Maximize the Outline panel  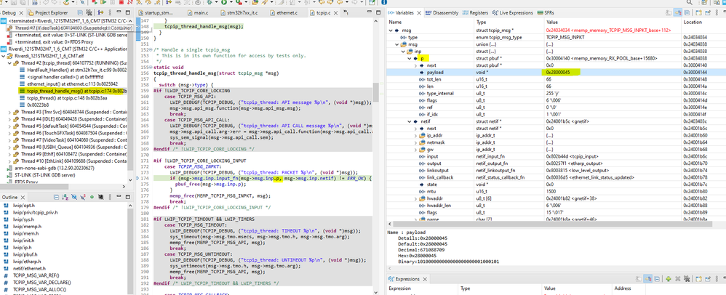[x=128, y=198]
